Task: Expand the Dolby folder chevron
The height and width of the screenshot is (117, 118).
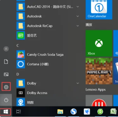Action: pos(78,83)
